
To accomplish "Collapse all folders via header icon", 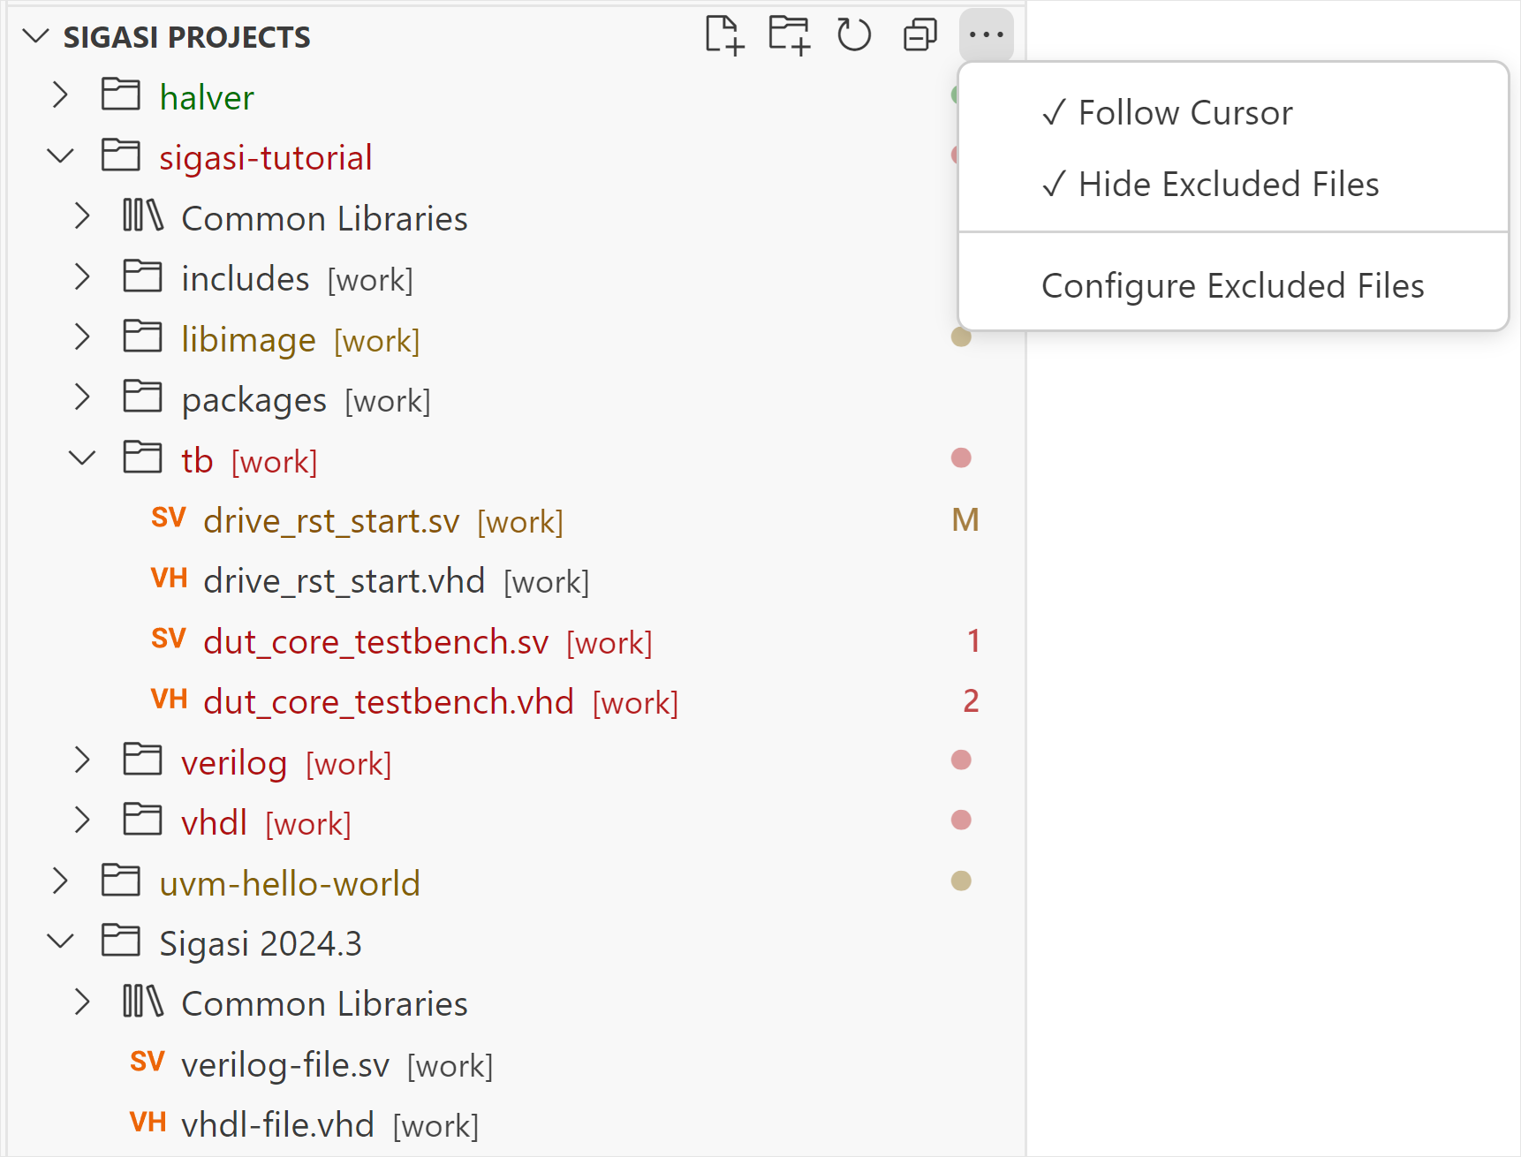I will point(919,35).
